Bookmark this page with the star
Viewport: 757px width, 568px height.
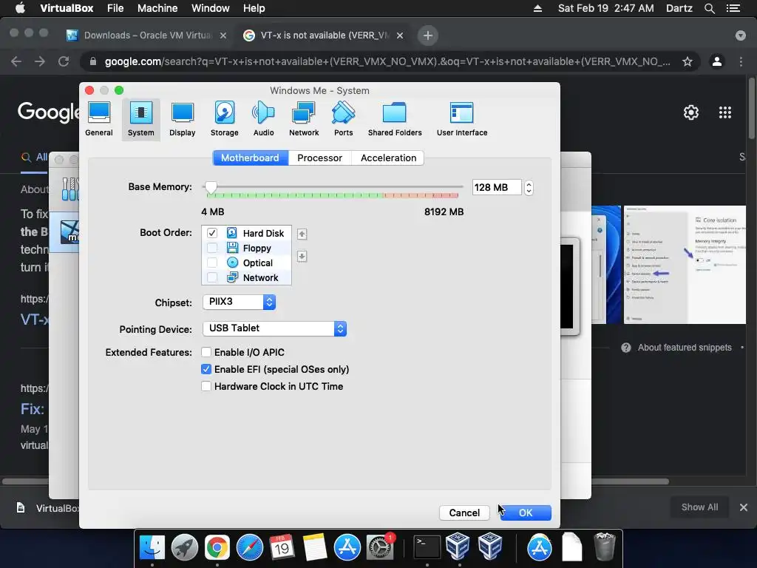point(687,62)
